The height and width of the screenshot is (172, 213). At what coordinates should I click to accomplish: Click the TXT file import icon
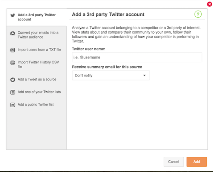click(13, 50)
